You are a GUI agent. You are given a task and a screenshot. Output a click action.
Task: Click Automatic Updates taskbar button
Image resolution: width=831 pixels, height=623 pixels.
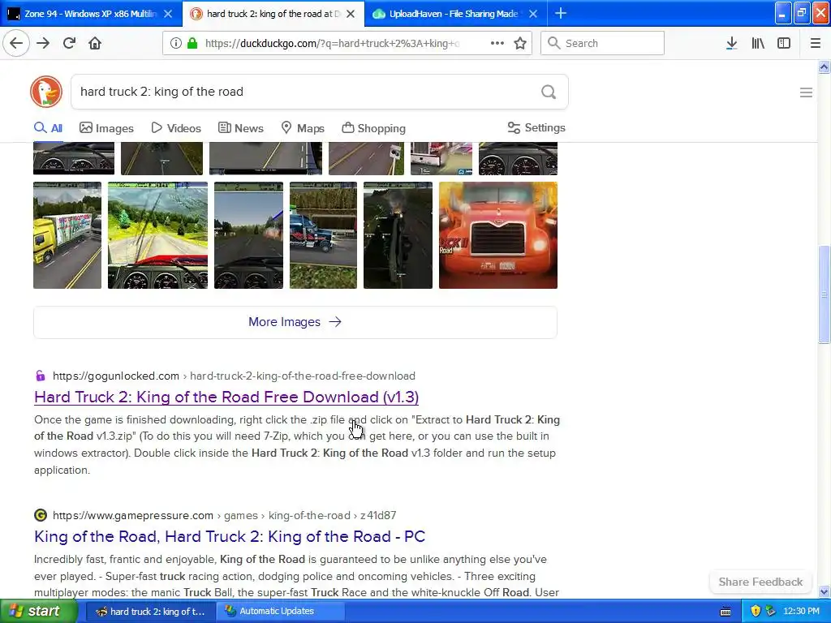[281, 612]
